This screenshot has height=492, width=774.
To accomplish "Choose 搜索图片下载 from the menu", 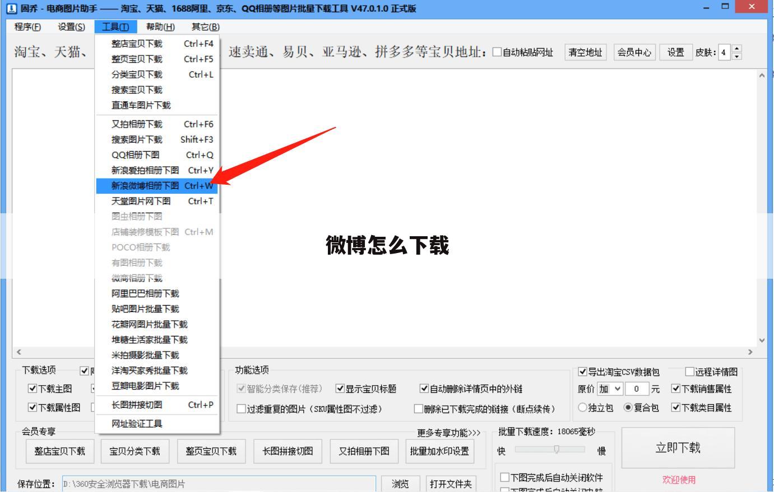I will 157,139.
